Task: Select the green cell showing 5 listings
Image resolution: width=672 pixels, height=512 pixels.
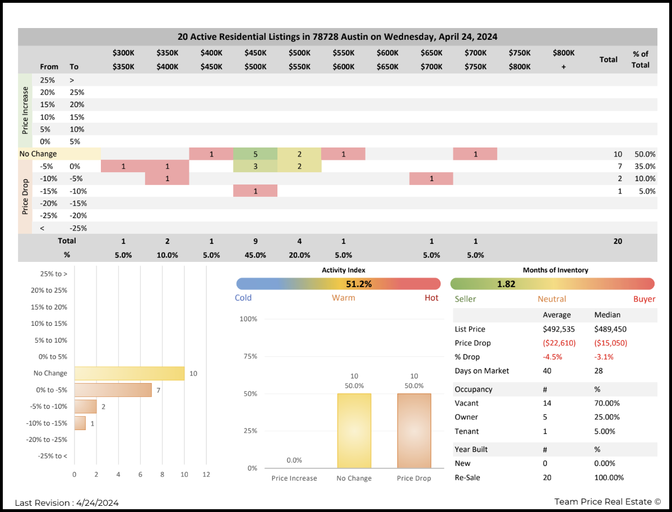Action: point(255,154)
